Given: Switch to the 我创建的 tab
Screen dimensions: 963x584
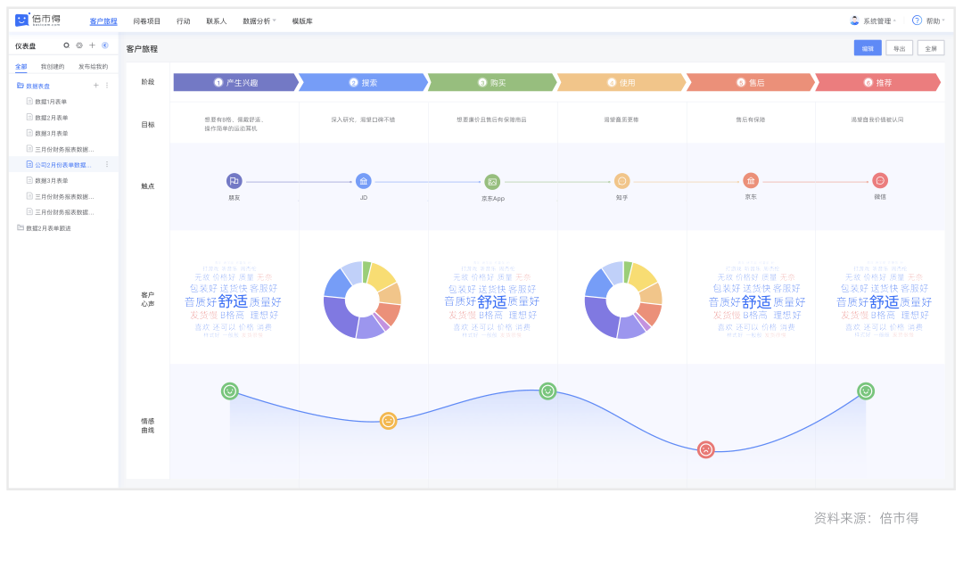Looking at the screenshot, I should click(x=53, y=66).
